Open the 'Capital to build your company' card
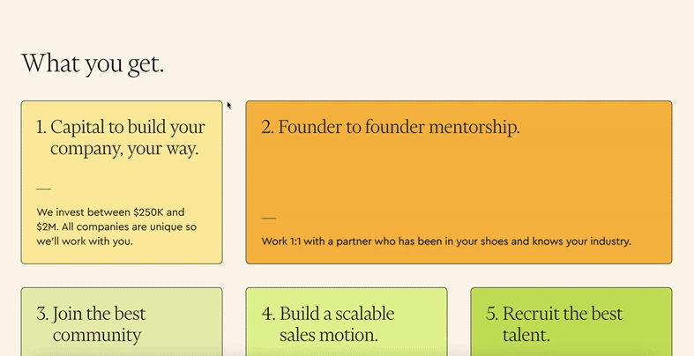694x356 pixels. click(x=122, y=182)
